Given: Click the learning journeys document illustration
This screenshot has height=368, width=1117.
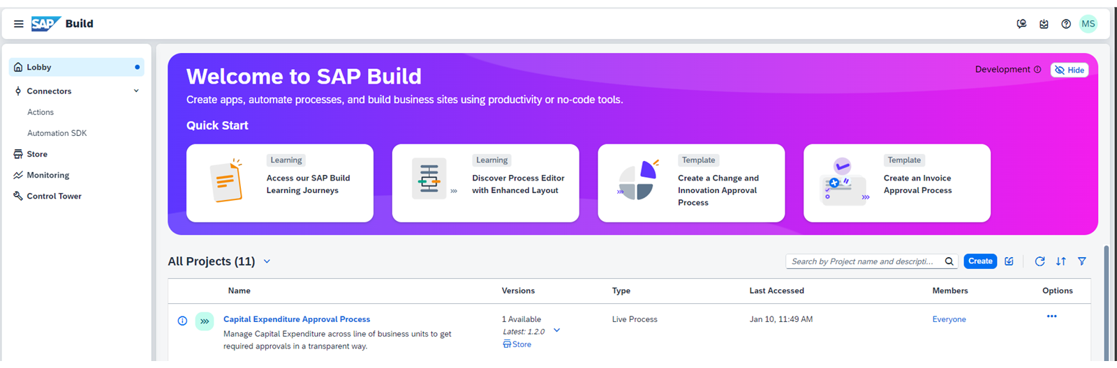Looking at the screenshot, I should [x=227, y=181].
